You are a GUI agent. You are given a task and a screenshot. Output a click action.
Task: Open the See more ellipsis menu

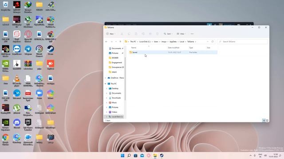click(192, 34)
